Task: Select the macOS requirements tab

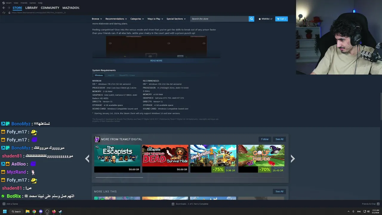Action: [111, 75]
